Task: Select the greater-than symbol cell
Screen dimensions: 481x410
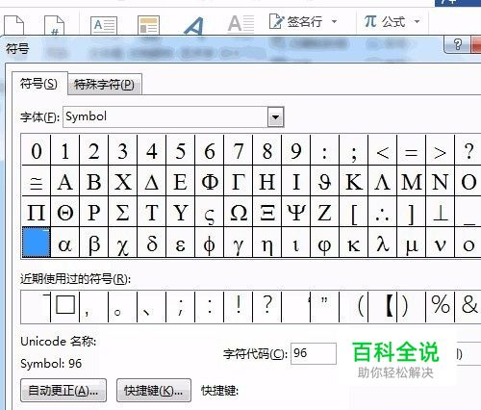Action: click(x=440, y=151)
